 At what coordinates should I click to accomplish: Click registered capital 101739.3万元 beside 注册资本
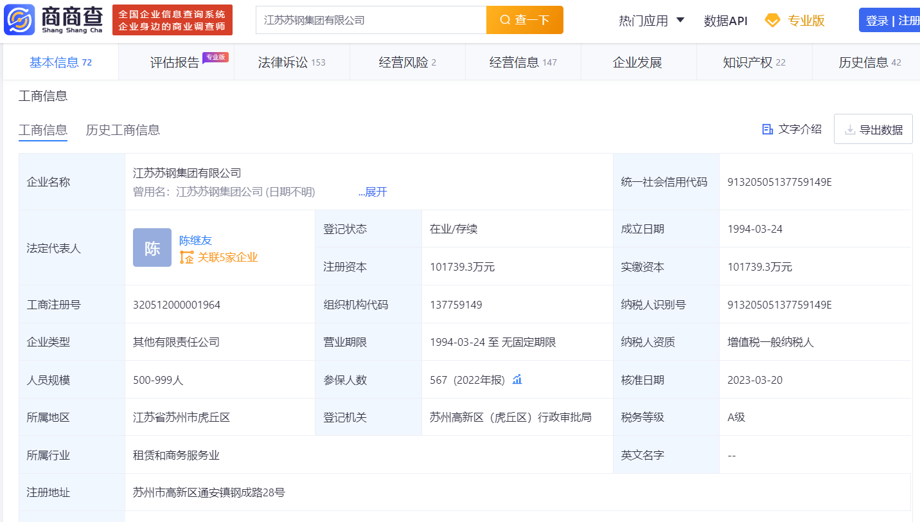[462, 267]
